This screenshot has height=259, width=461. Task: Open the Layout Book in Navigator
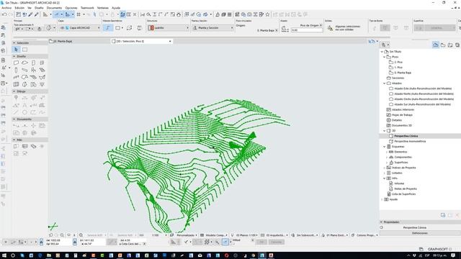coord(450,45)
